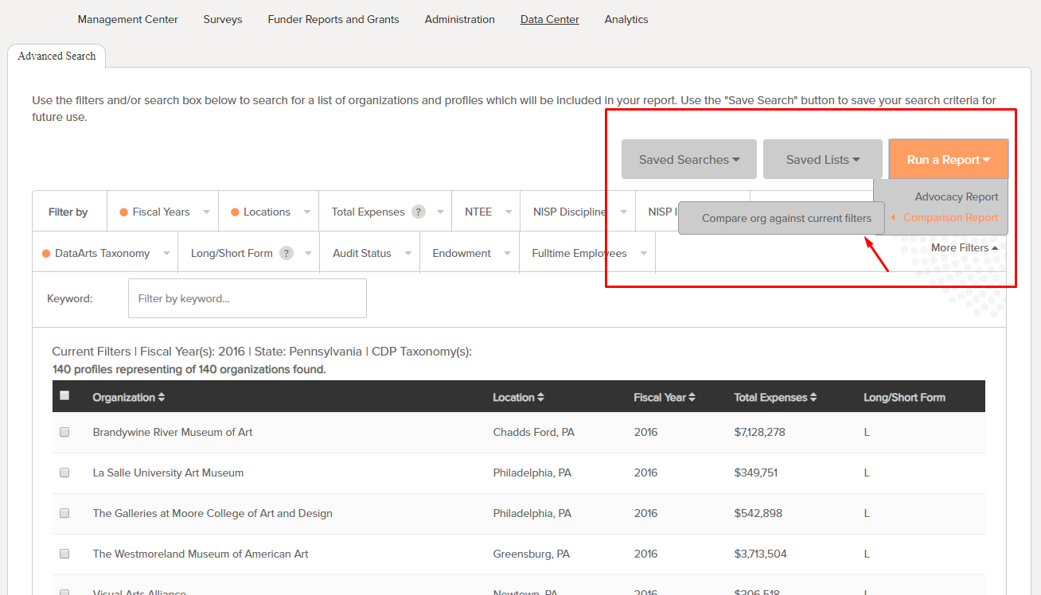Toggle the select-all checkbox in table header
The width and height of the screenshot is (1041, 595).
(64, 395)
